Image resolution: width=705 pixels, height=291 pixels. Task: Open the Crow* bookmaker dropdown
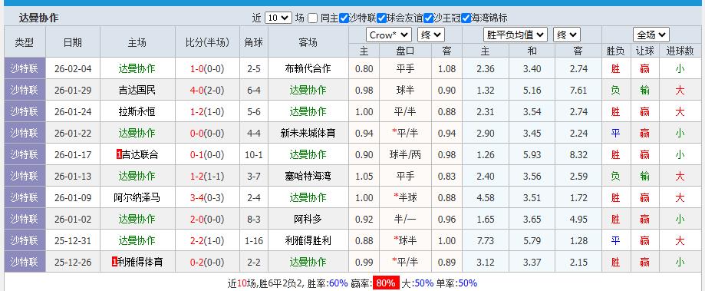tap(389, 35)
